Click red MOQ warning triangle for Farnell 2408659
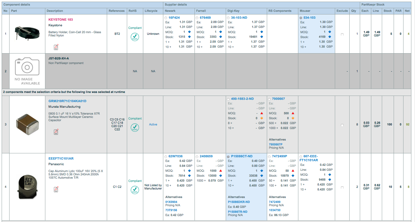 [220, 171]
